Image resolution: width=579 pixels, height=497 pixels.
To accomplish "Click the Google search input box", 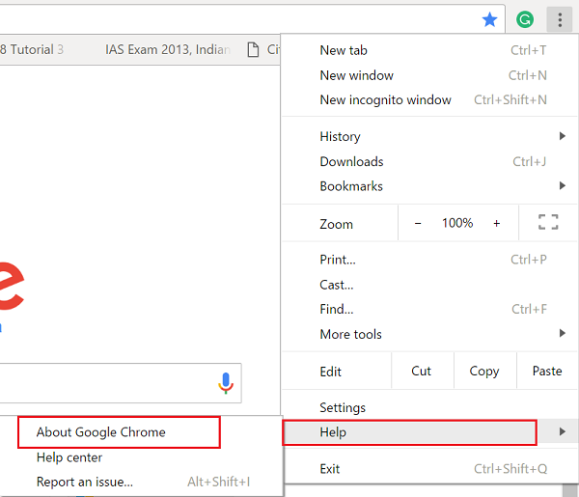I will pos(121,383).
